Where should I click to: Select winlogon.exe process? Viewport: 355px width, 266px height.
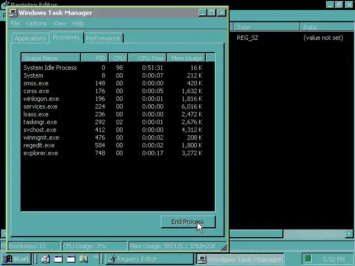coord(118,99)
